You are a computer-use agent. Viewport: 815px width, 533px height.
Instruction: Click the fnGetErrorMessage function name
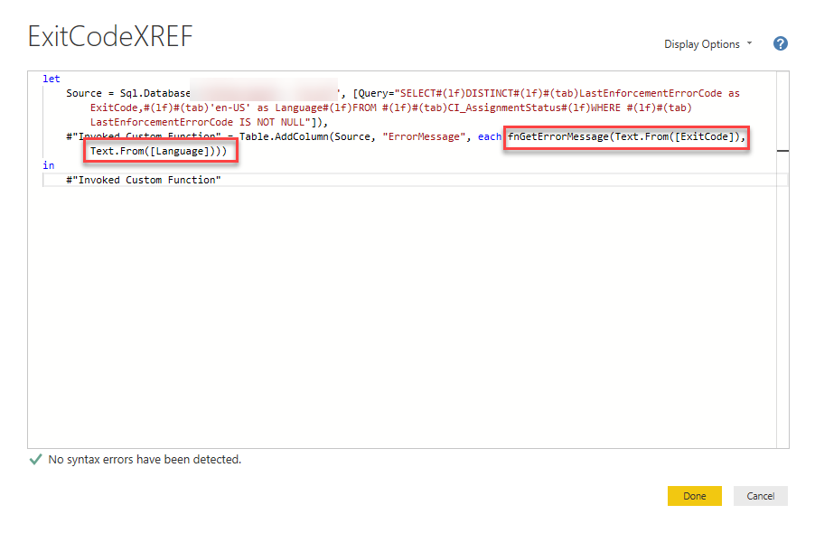coord(558,136)
